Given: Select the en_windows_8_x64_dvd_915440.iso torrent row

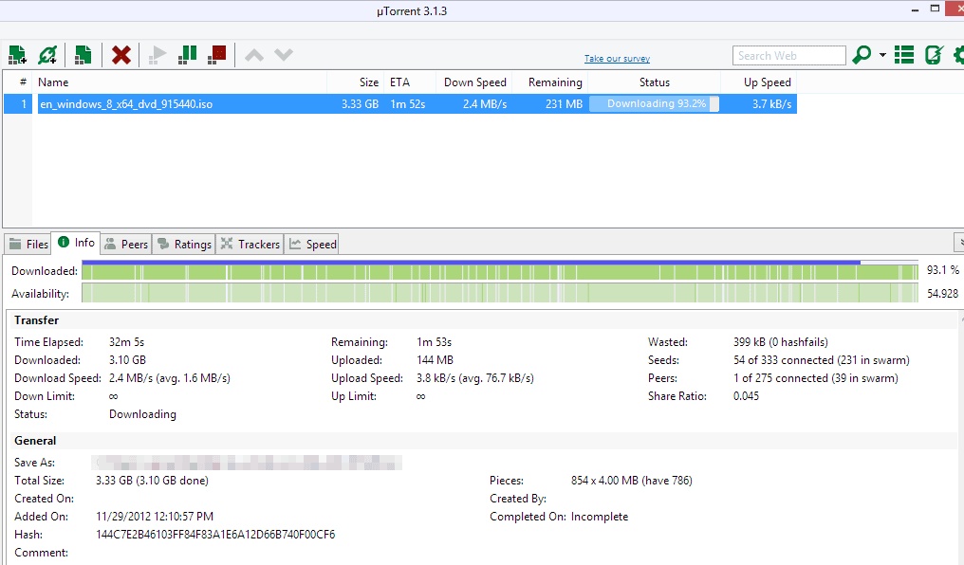Looking at the screenshot, I should [126, 104].
